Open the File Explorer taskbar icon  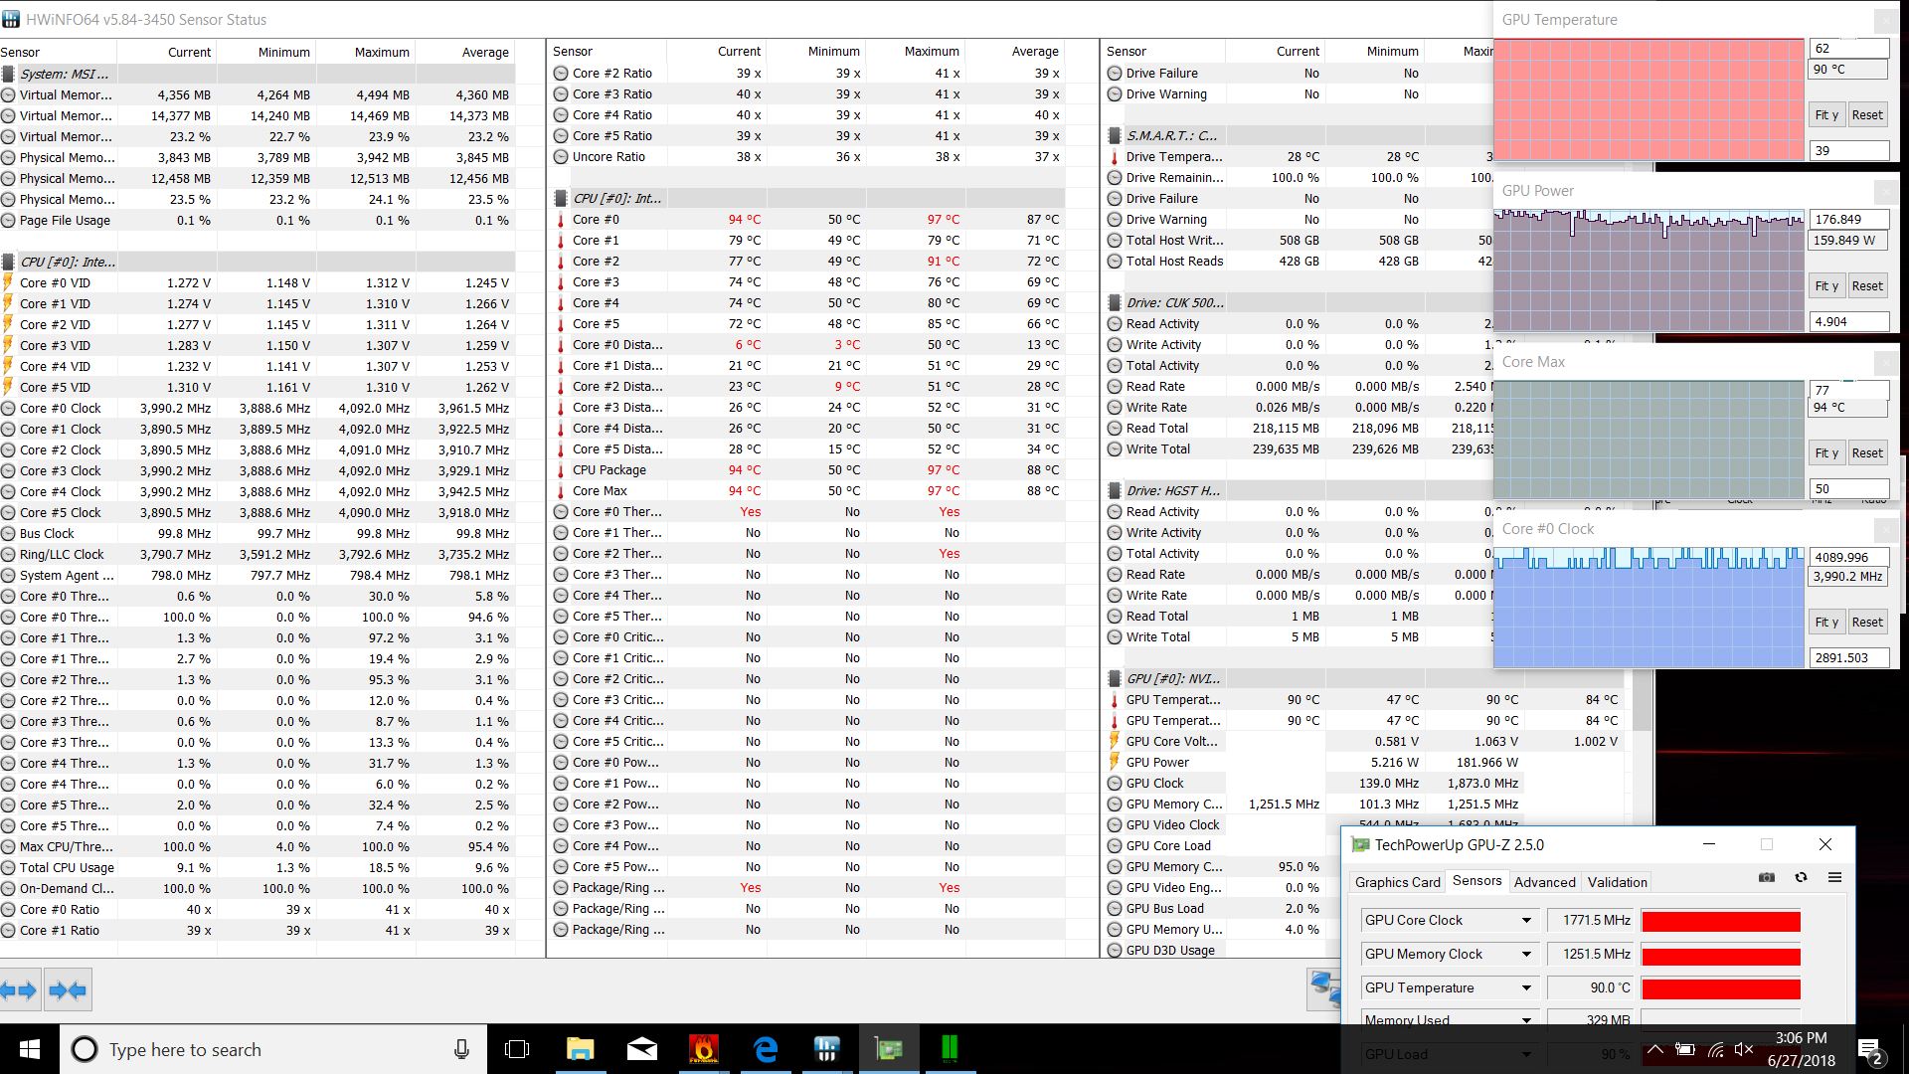(580, 1049)
